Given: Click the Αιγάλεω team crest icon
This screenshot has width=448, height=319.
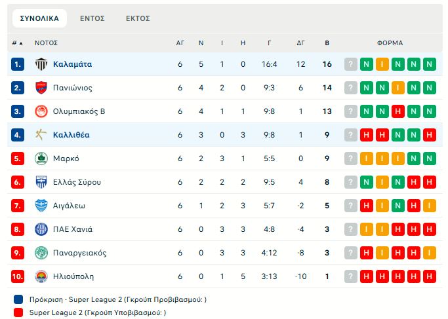Looking at the screenshot, I should click(x=41, y=206).
